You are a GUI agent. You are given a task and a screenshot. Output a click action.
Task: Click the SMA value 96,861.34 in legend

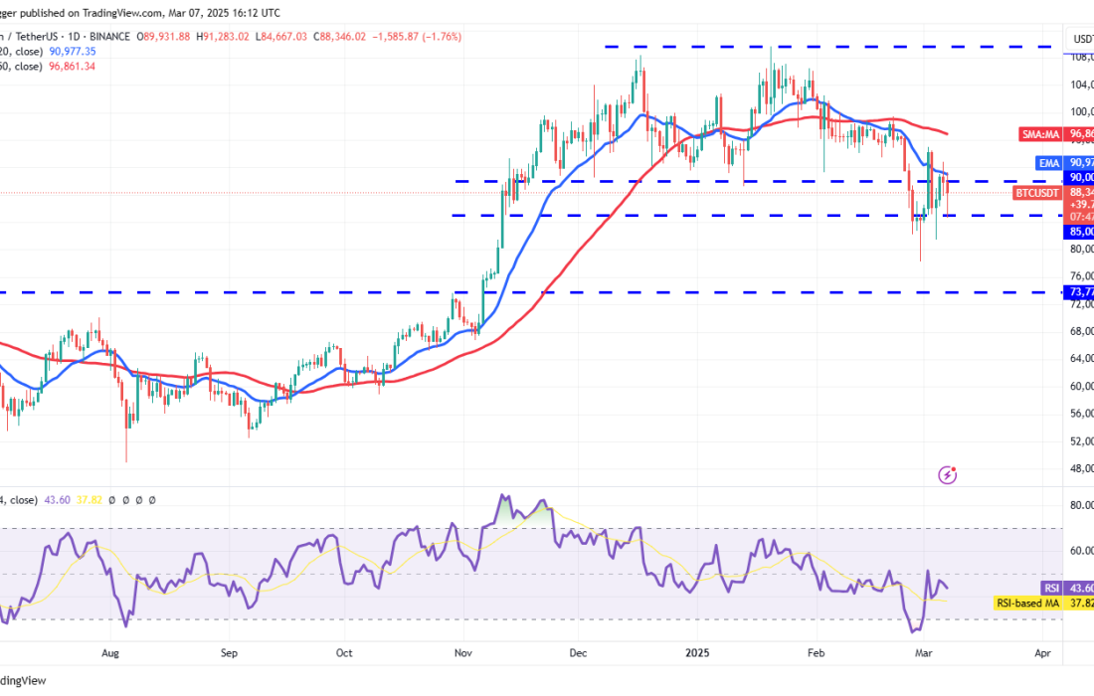[68, 66]
